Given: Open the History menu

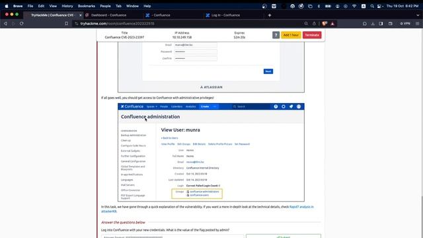Looking at the screenshot, I should (x=67, y=6).
